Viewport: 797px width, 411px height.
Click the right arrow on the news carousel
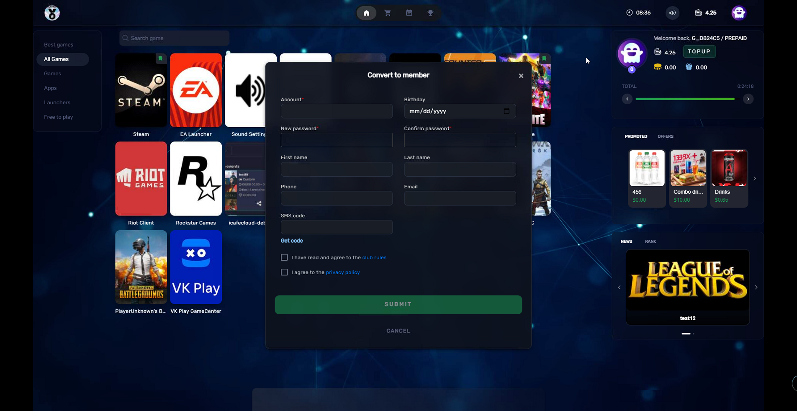coord(756,288)
